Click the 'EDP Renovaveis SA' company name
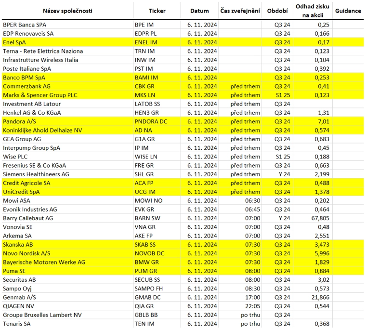 (x=28, y=34)
